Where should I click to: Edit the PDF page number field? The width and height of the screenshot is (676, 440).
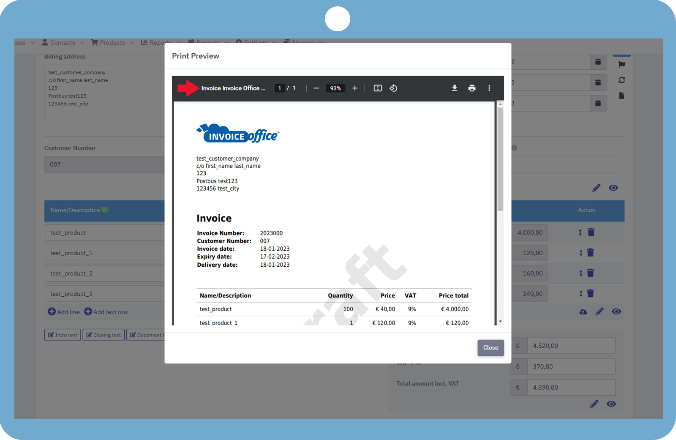279,88
